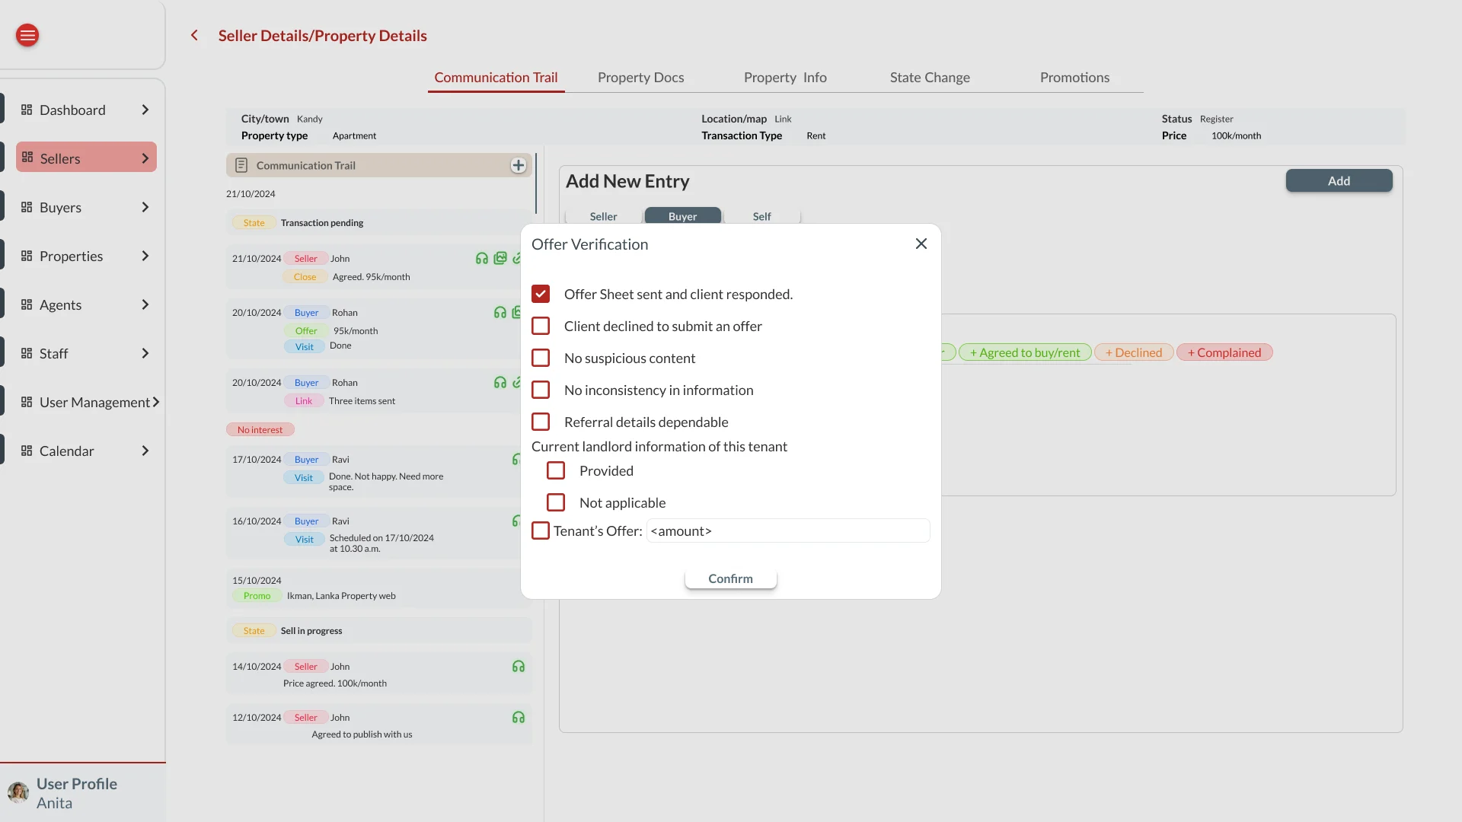Switch to the Property Docs tab

pos(640,77)
